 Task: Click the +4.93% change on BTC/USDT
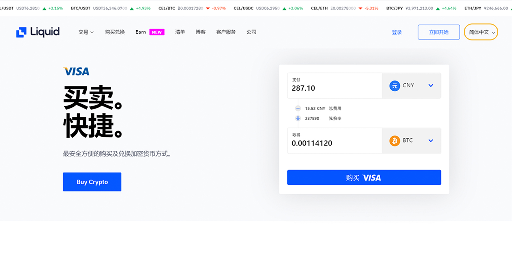pos(143,8)
